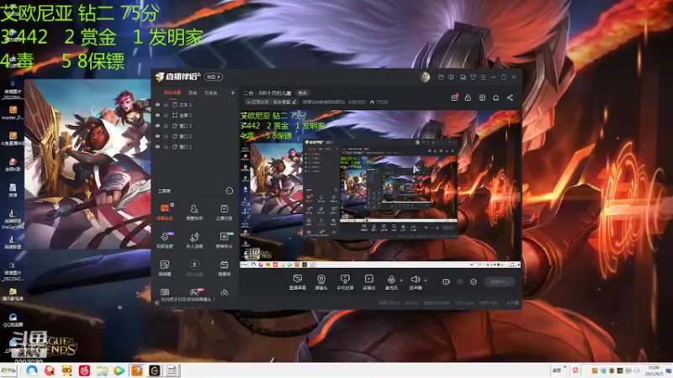Open the bottom-left toolbox row-three tool
673x378 pixels.
point(165,268)
